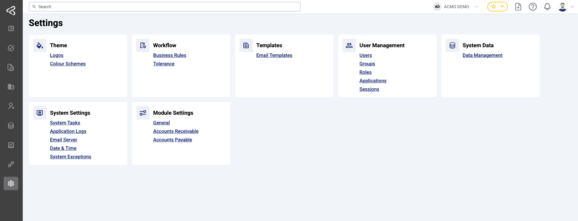578x221 pixels.
Task: Open the dashboard layout icon in sidebar
Action: point(11,28)
